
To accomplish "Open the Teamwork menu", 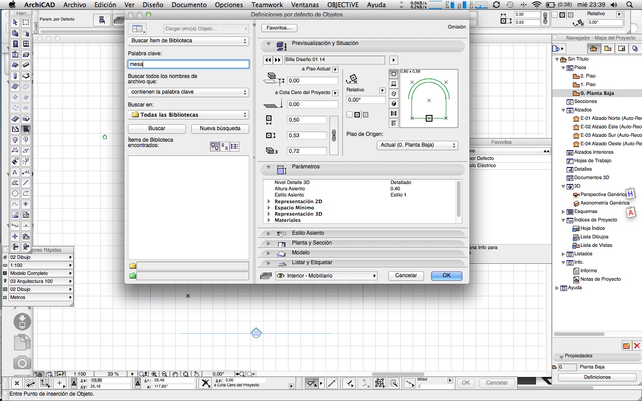I will [x=267, y=5].
